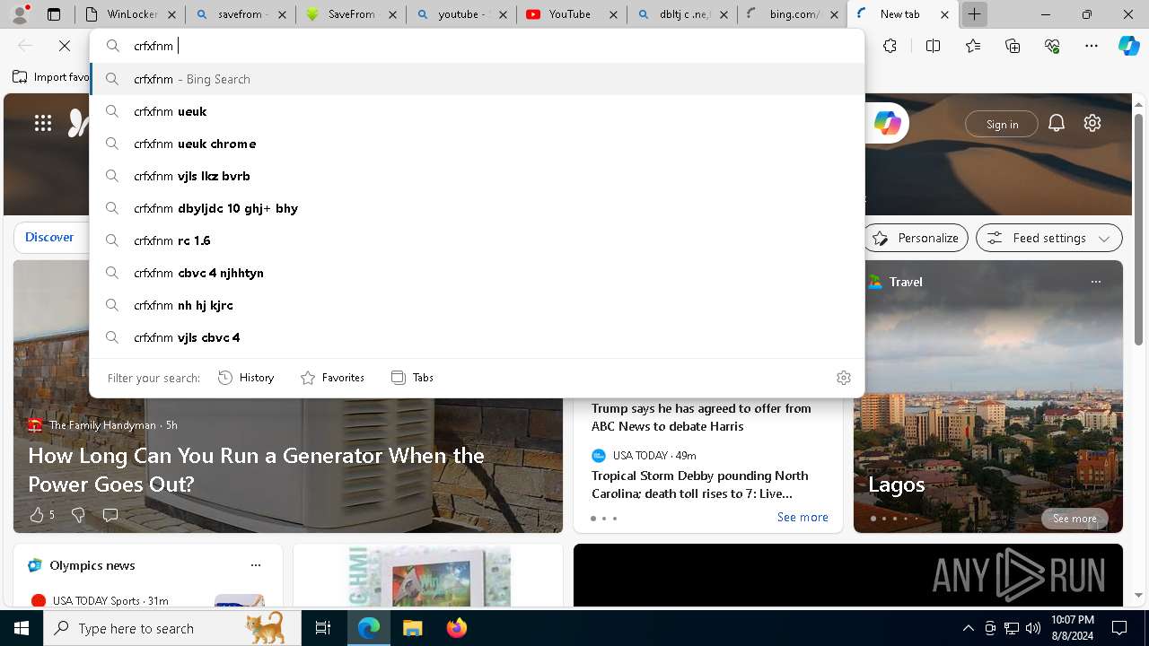Screen dimensions: 1149x646
Task: Open Olympics news card options
Action: (x=256, y=565)
